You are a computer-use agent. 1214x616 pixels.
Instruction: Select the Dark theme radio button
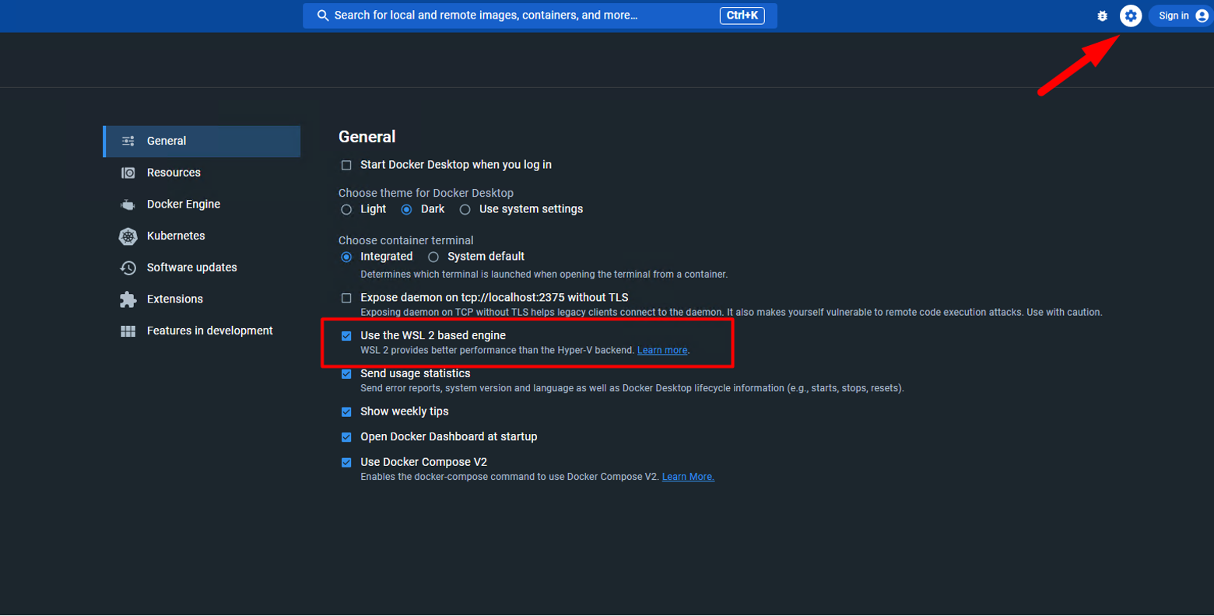[406, 209]
